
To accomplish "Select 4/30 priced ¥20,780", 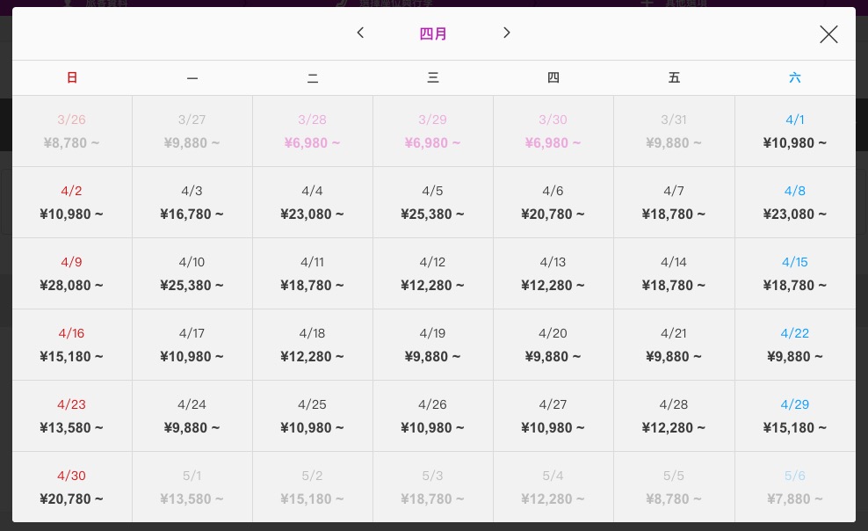I will coord(72,487).
